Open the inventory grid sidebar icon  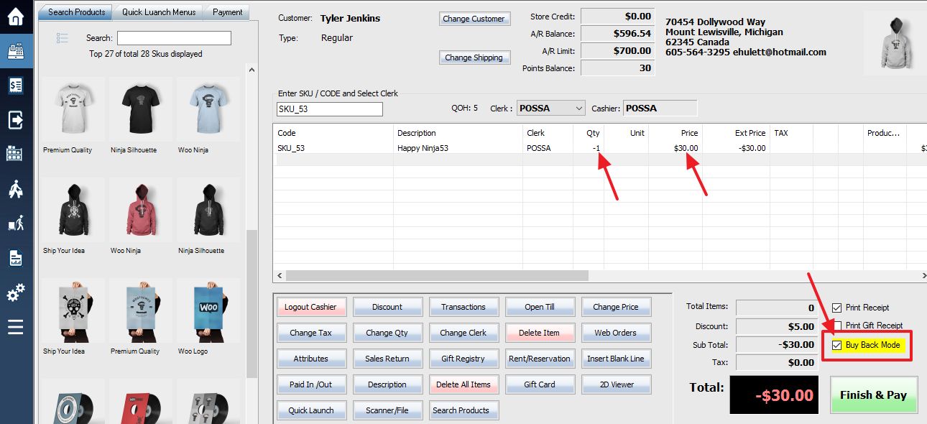tap(16, 155)
